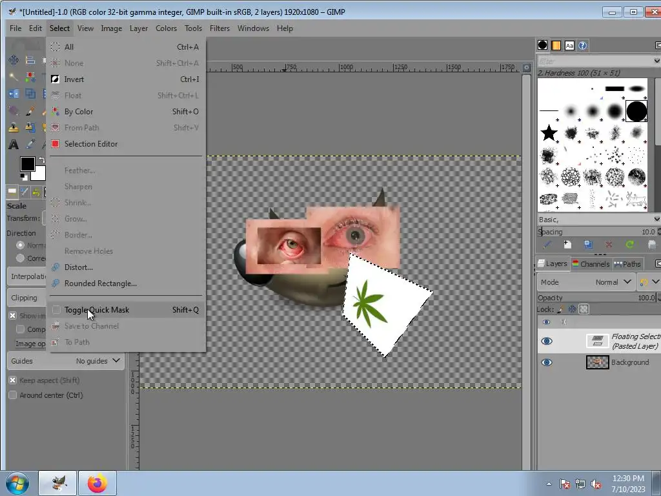This screenshot has width=661, height=496.
Task: Refresh brushes green arrow icon
Action: [630, 245]
